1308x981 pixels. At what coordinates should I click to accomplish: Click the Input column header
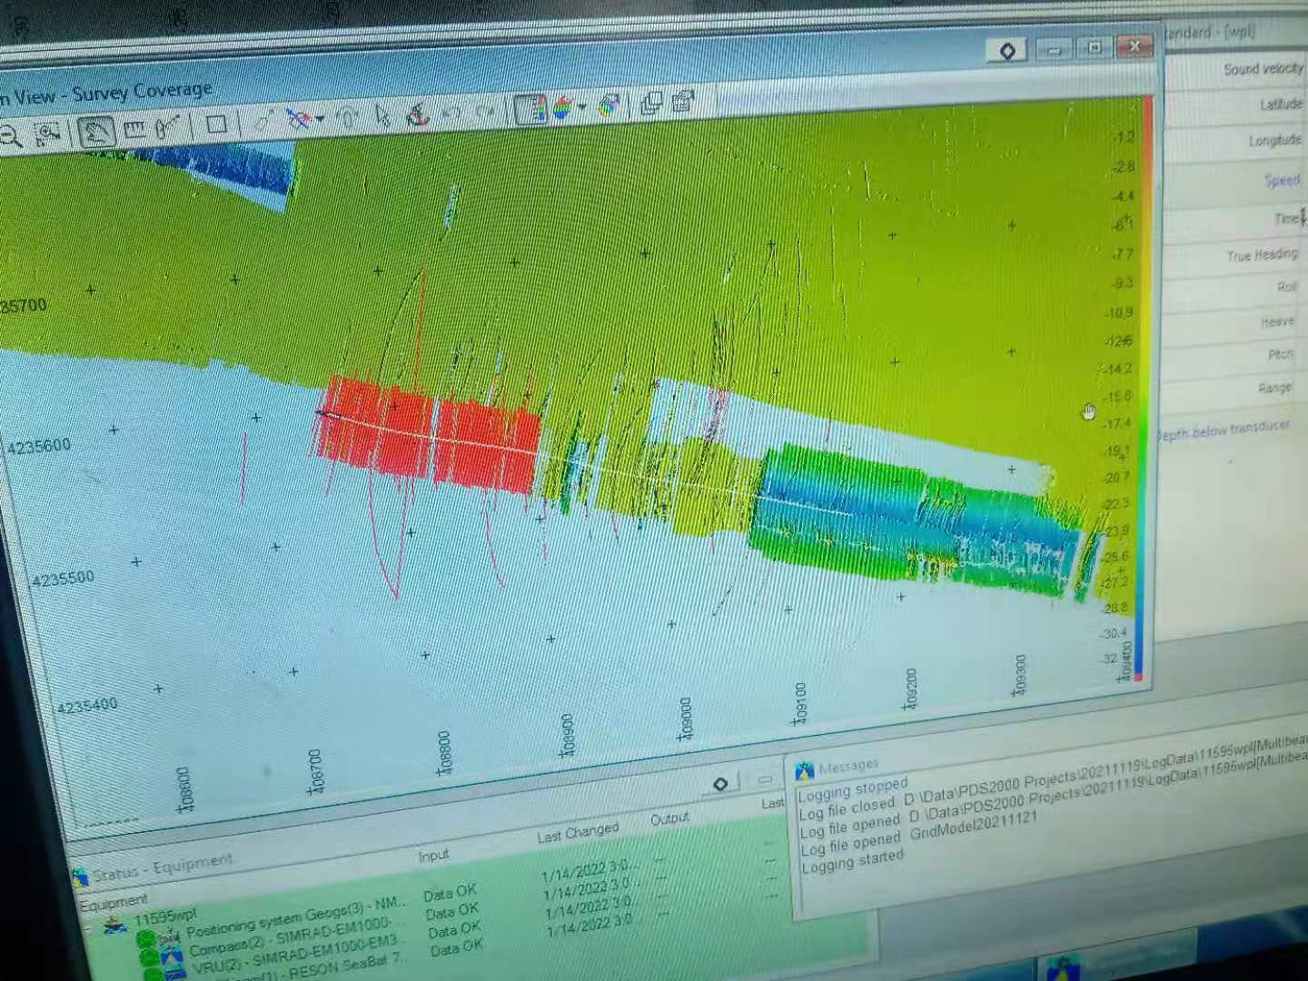click(x=433, y=856)
